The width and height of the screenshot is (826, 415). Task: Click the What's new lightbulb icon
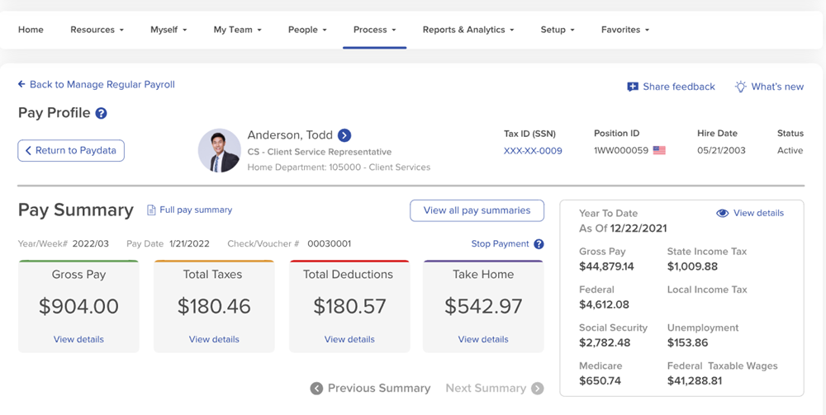[x=741, y=87]
